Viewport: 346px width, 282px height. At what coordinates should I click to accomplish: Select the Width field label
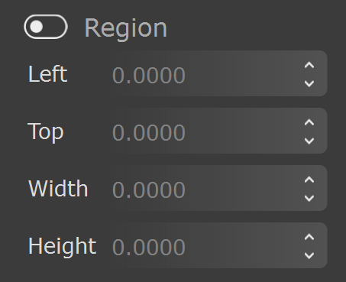point(58,189)
